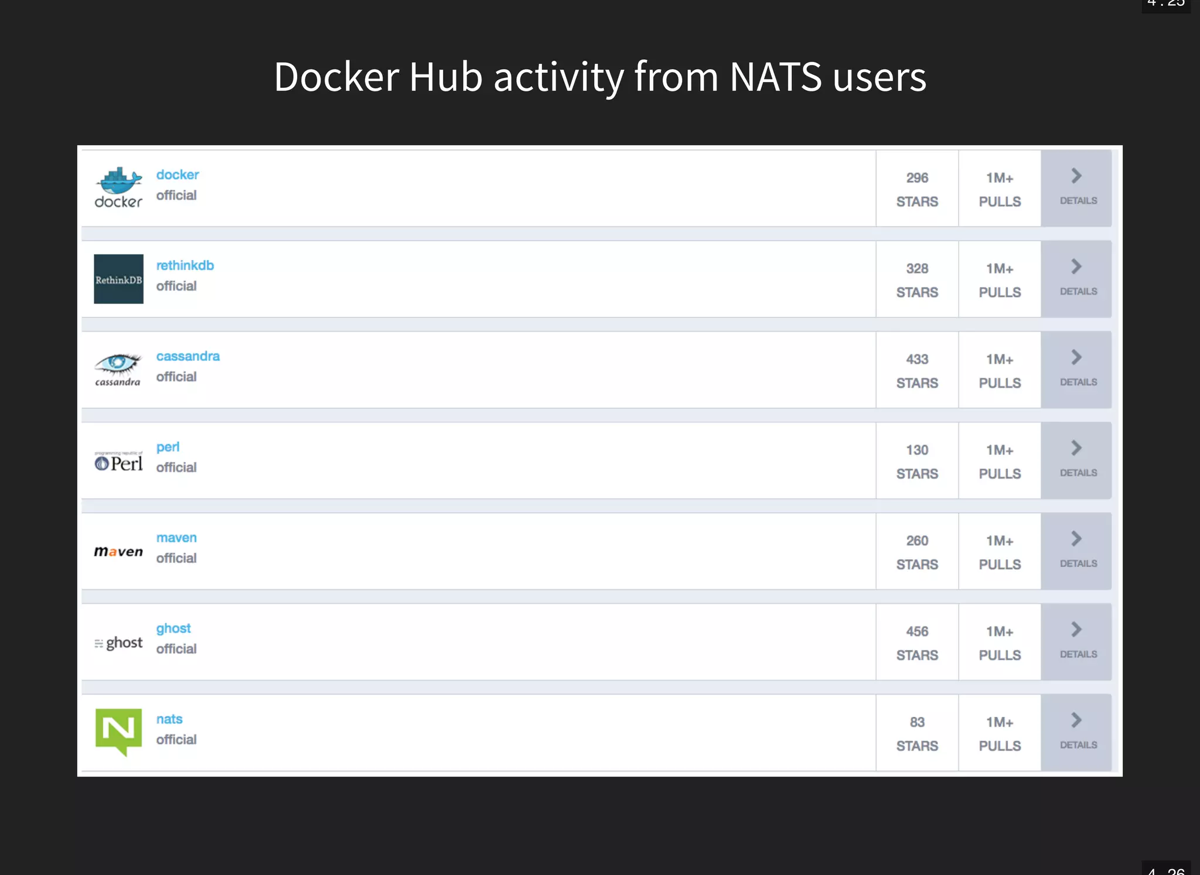Open the rethinkdb repository link
The height and width of the screenshot is (875, 1200).
click(185, 265)
